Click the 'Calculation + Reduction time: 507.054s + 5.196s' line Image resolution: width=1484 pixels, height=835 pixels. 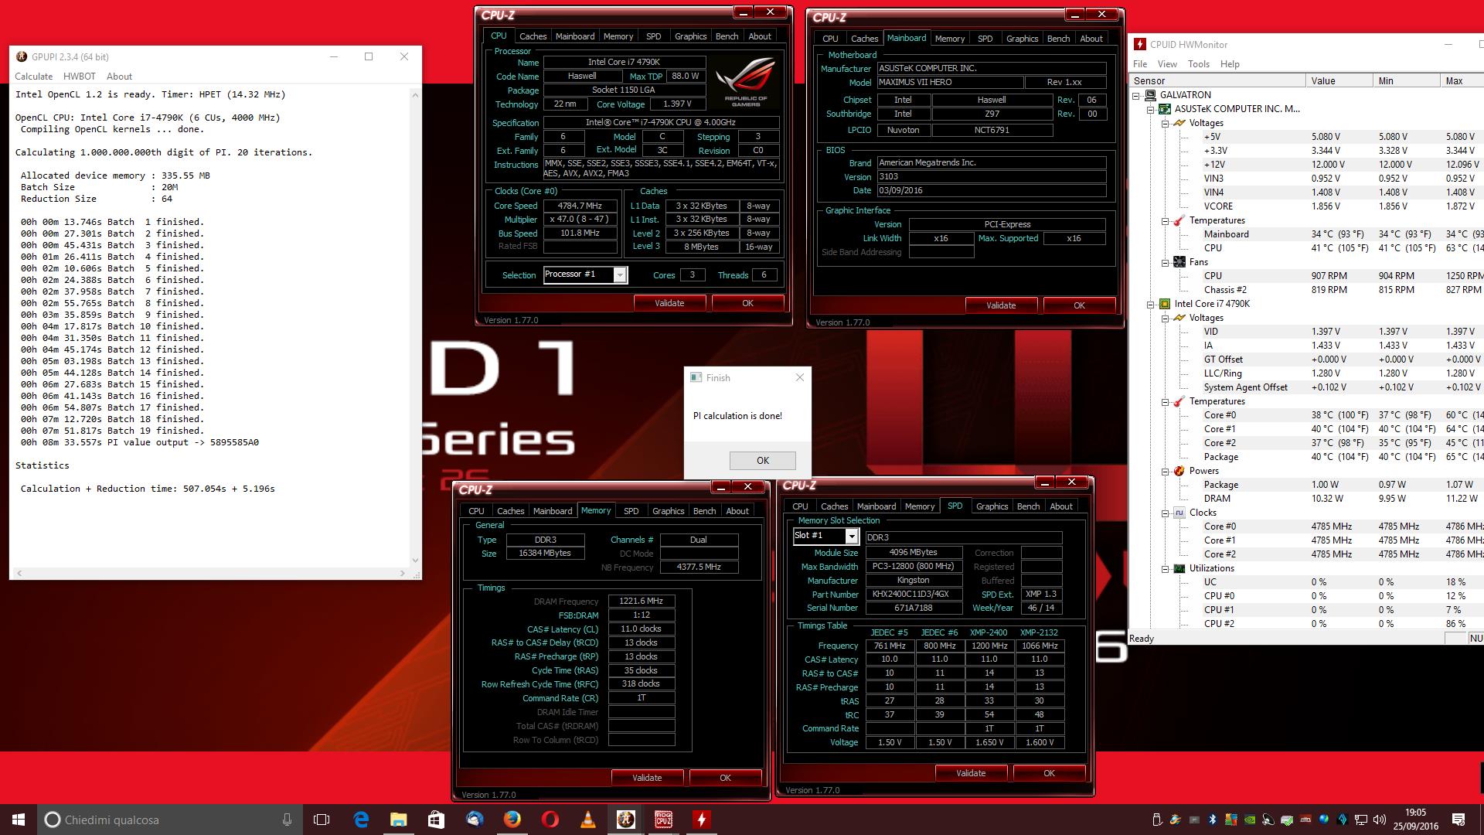[x=148, y=489]
